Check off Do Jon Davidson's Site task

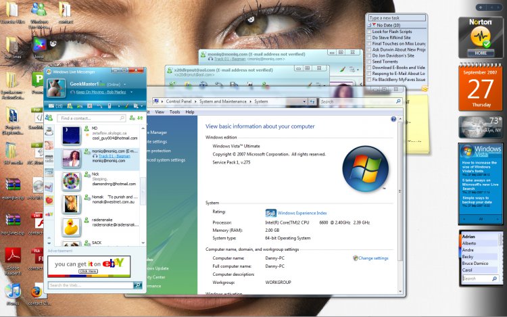tap(369, 55)
